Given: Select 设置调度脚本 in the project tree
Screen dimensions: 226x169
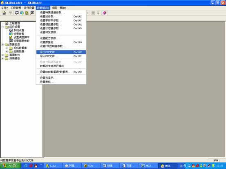Looking at the screenshot, I should (22, 37).
